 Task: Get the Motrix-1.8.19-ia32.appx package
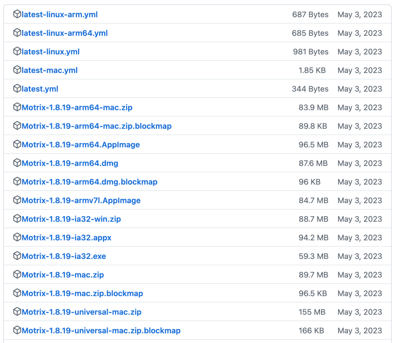point(66,238)
